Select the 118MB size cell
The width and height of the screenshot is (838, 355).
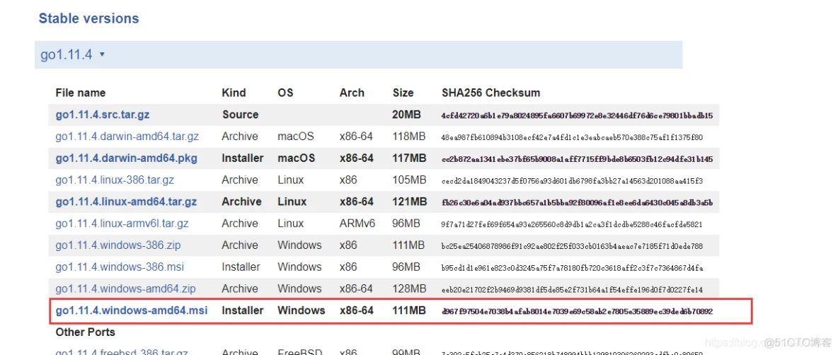coord(409,136)
